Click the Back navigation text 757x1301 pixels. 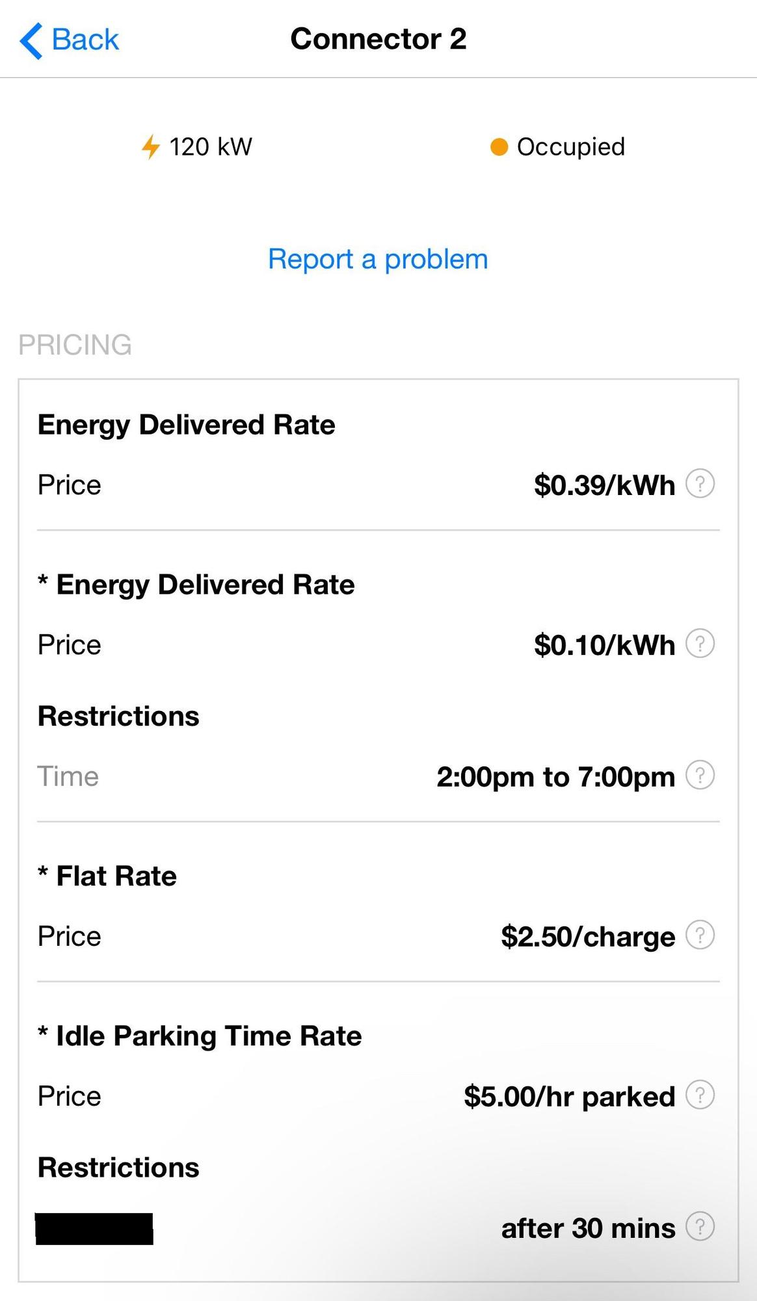tap(85, 40)
